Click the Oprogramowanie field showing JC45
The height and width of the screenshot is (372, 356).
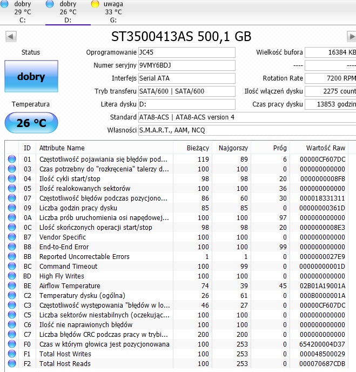tap(187, 52)
